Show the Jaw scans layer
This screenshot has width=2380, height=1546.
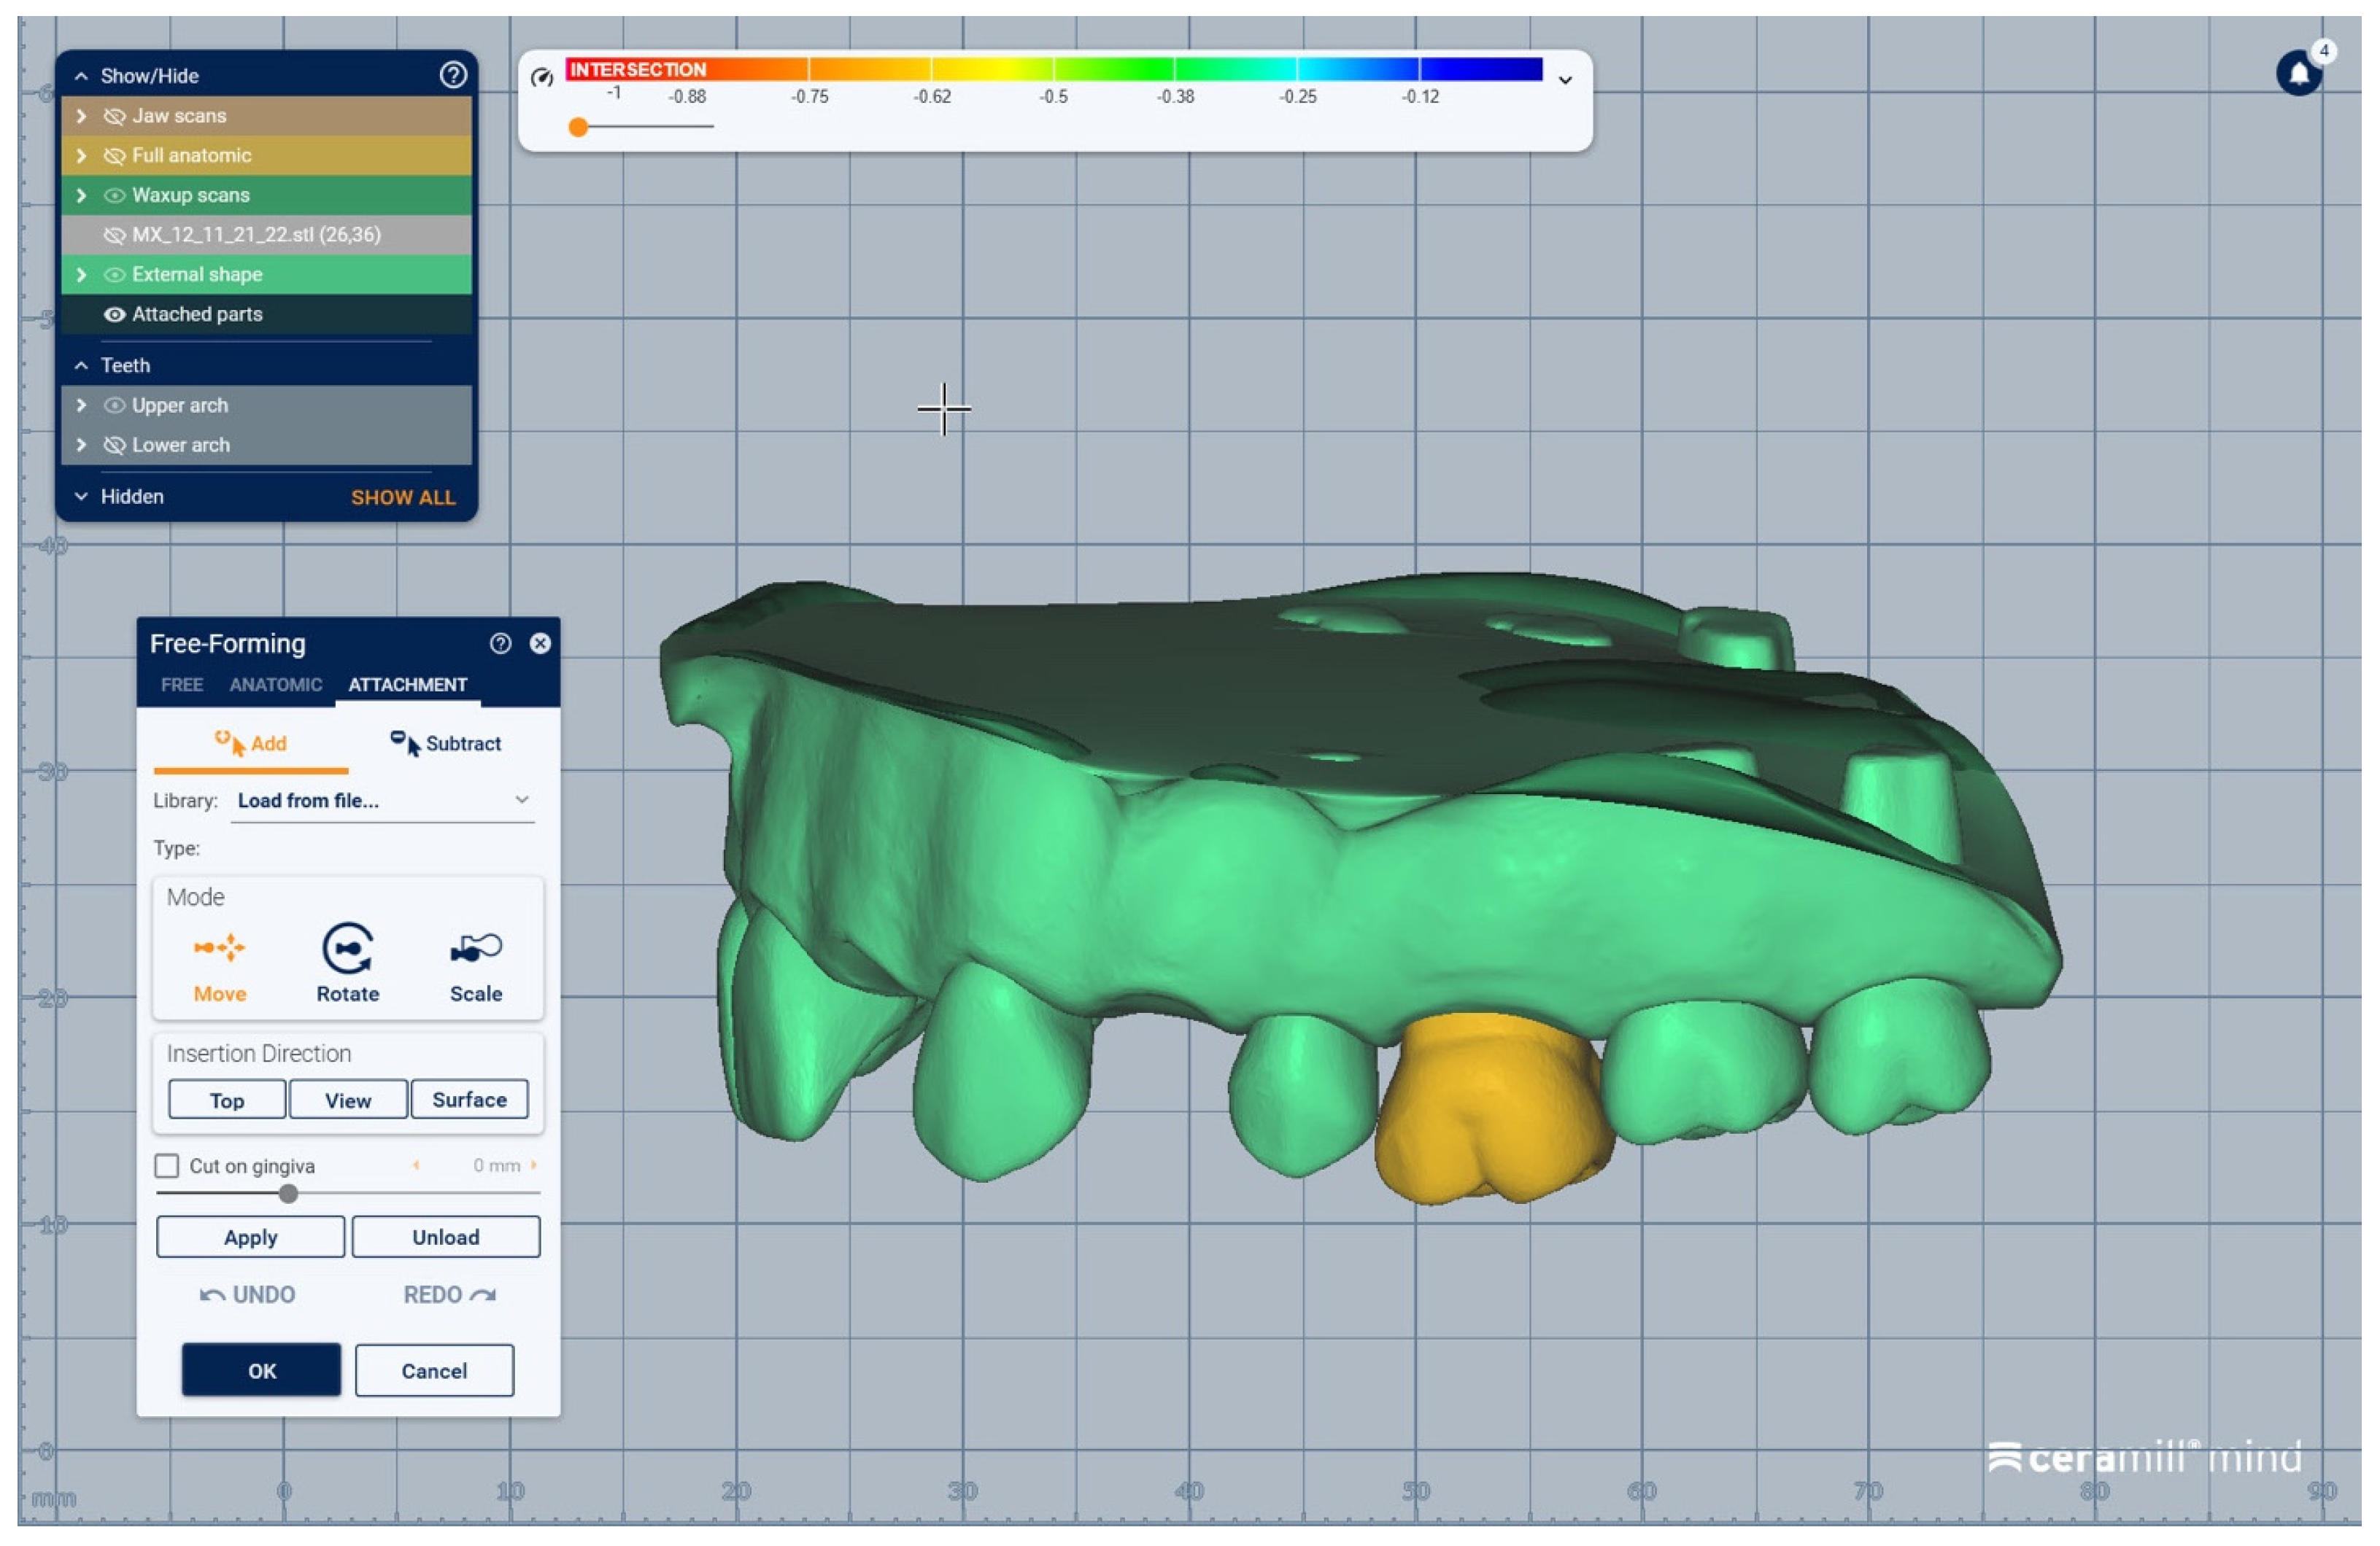pyautogui.click(x=114, y=116)
